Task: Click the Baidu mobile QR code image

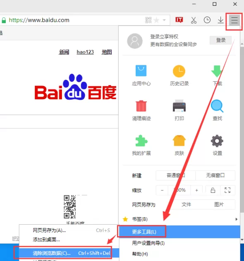Action: (70, 207)
